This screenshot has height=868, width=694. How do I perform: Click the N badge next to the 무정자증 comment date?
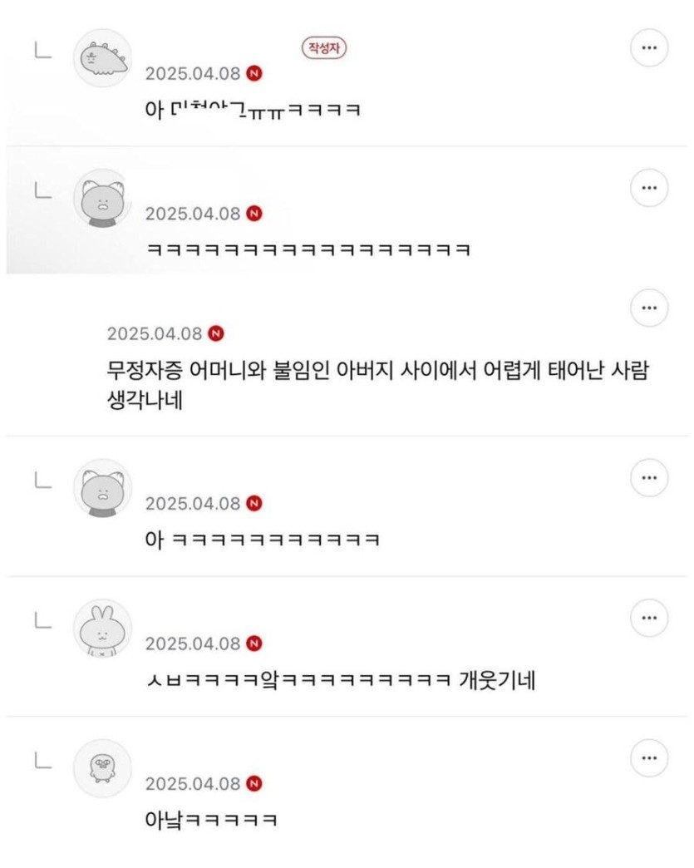(x=216, y=333)
